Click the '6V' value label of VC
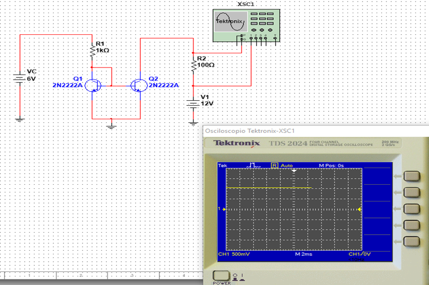This screenshot has width=429, height=285. (x=31, y=79)
